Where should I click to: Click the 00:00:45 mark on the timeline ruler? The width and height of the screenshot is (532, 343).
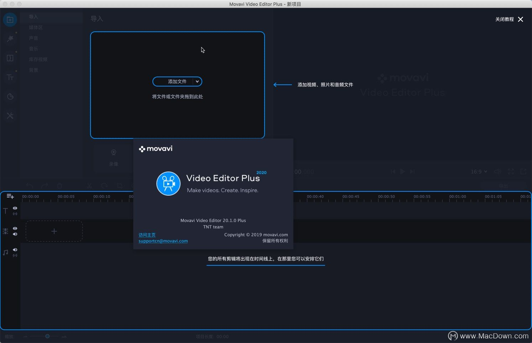[351, 196]
